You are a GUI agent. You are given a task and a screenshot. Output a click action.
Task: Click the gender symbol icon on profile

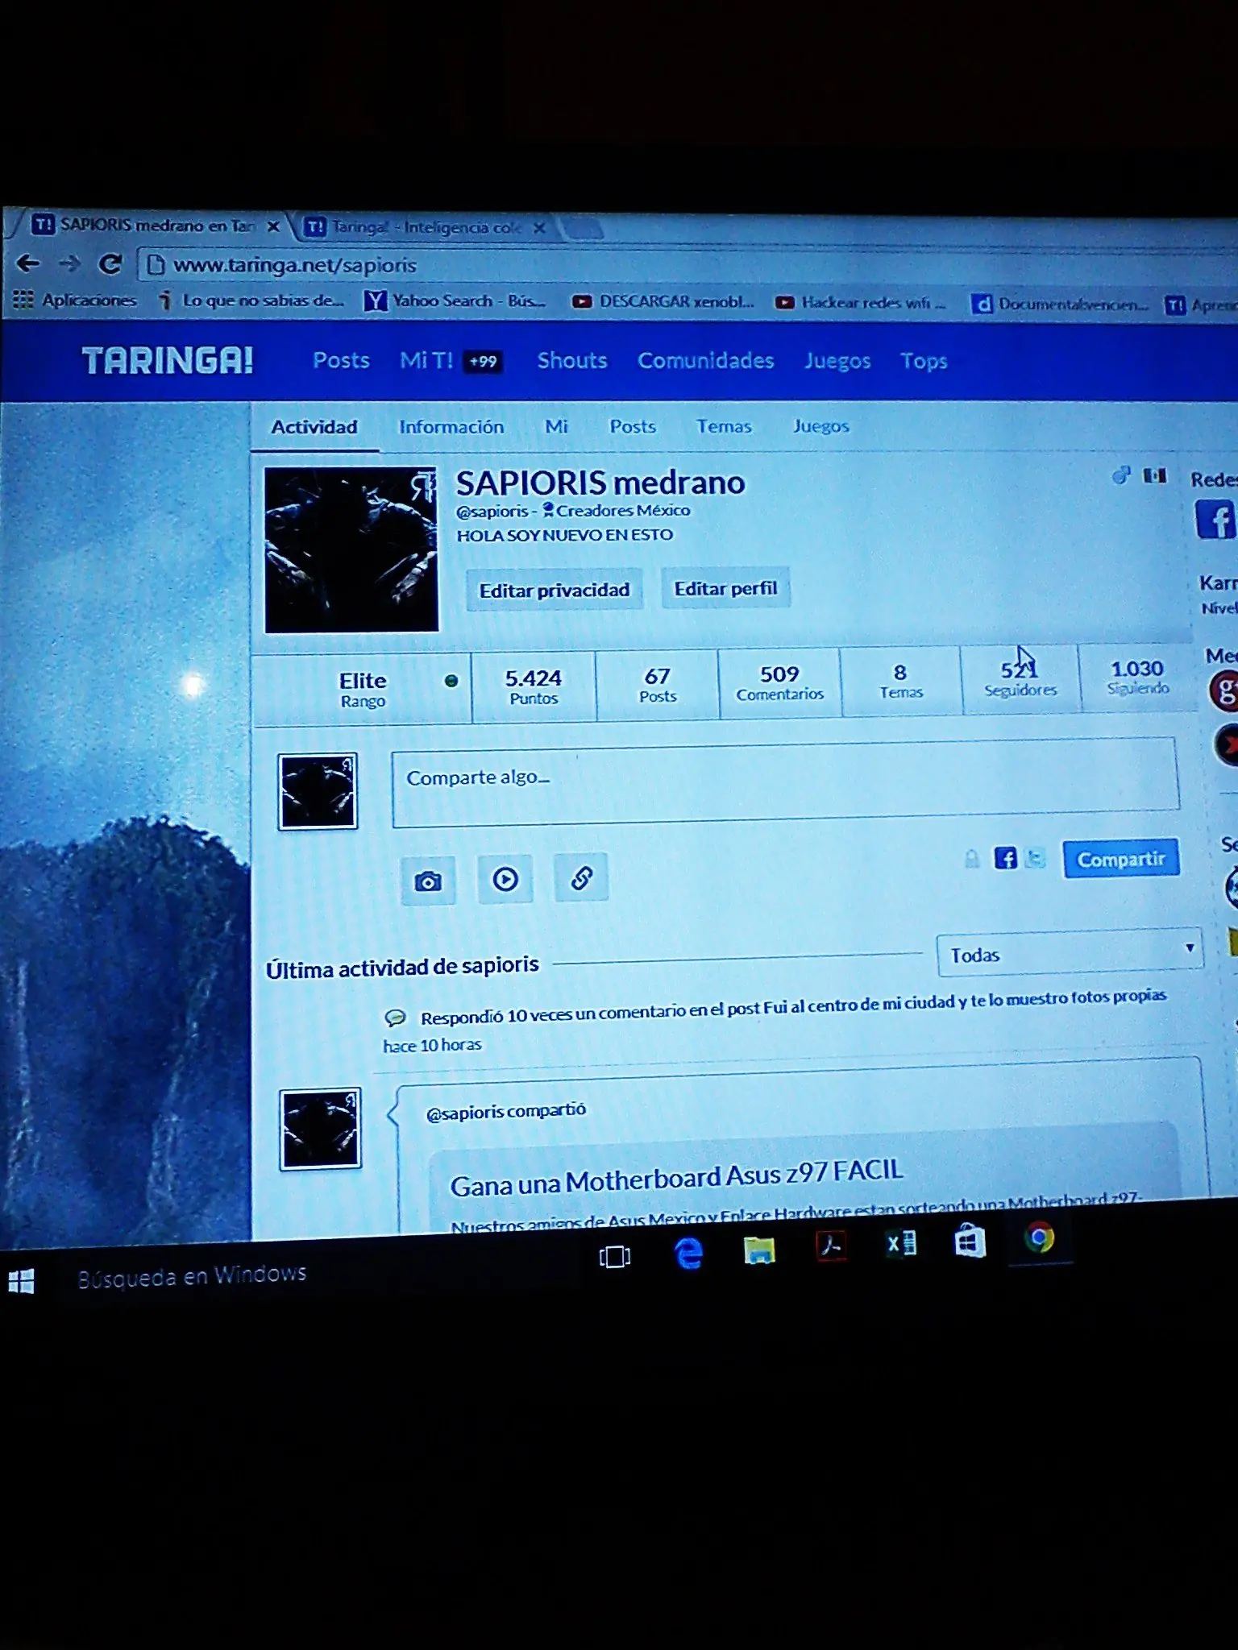tap(1121, 475)
